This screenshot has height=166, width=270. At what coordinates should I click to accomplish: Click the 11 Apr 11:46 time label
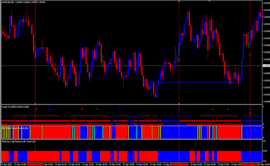tap(20, 165)
